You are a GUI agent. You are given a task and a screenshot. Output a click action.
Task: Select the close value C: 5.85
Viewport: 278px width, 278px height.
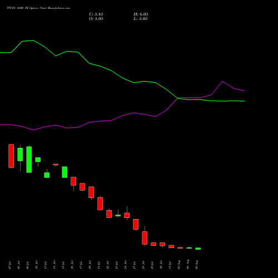[96, 14]
